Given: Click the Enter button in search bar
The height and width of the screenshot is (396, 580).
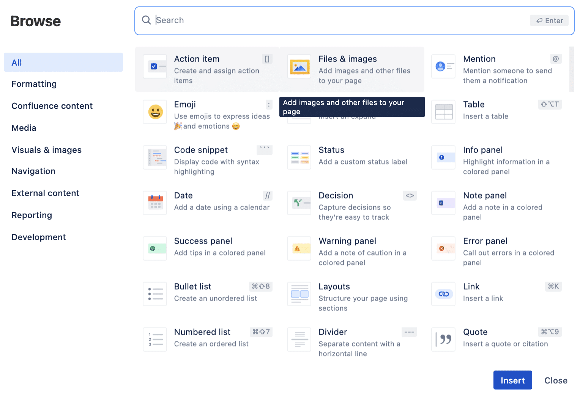Looking at the screenshot, I should point(549,20).
